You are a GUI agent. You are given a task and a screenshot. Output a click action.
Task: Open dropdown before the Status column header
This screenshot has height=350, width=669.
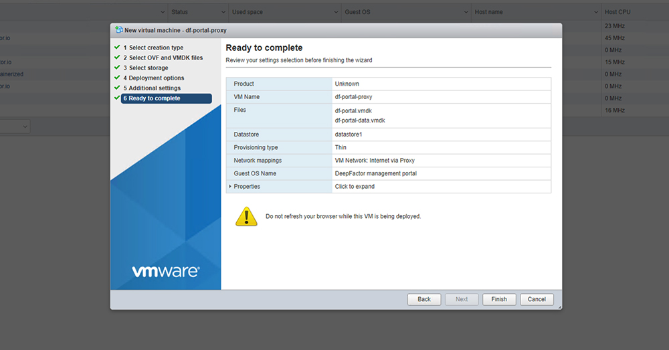point(163,12)
